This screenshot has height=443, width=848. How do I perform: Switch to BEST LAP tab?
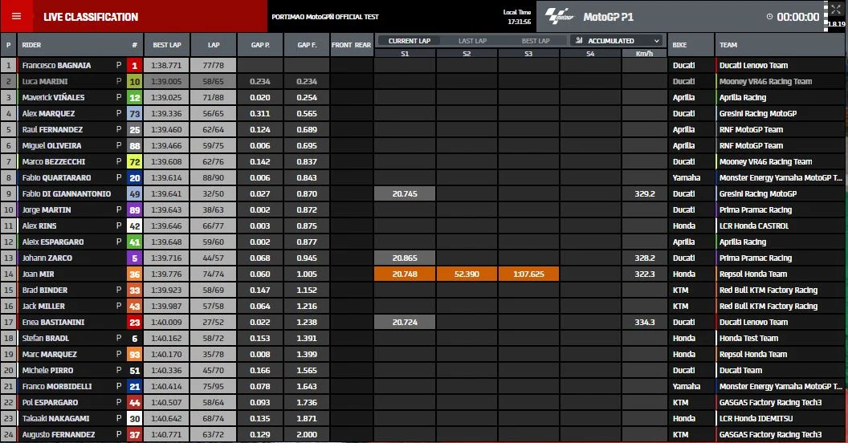pyautogui.click(x=536, y=40)
